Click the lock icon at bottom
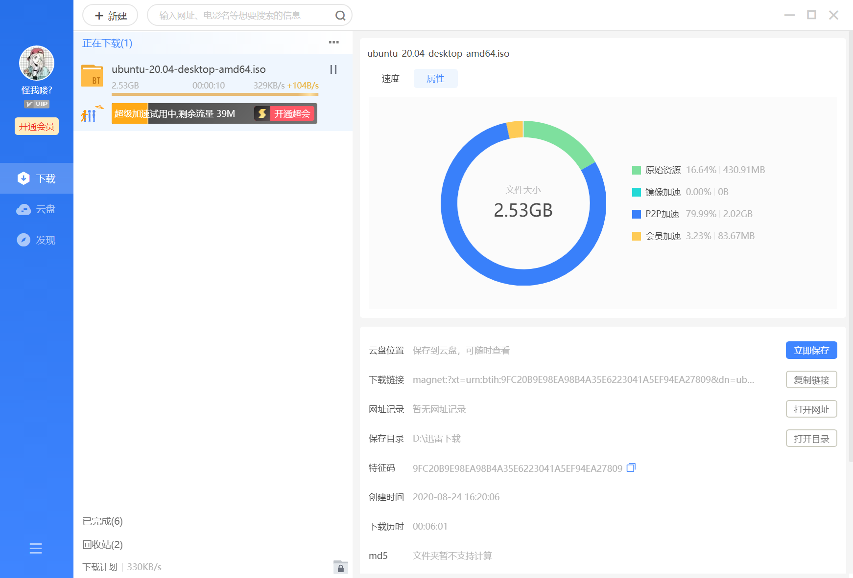The height and width of the screenshot is (578, 853). click(x=340, y=567)
